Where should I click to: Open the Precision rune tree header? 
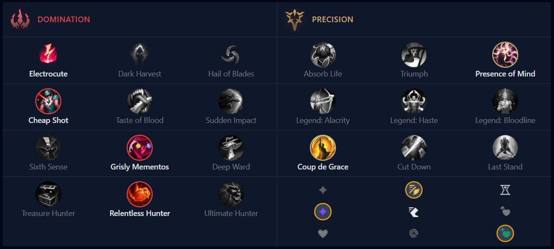click(x=332, y=20)
